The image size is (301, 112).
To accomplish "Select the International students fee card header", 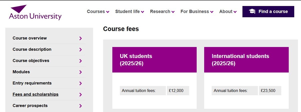I will click(246, 60).
